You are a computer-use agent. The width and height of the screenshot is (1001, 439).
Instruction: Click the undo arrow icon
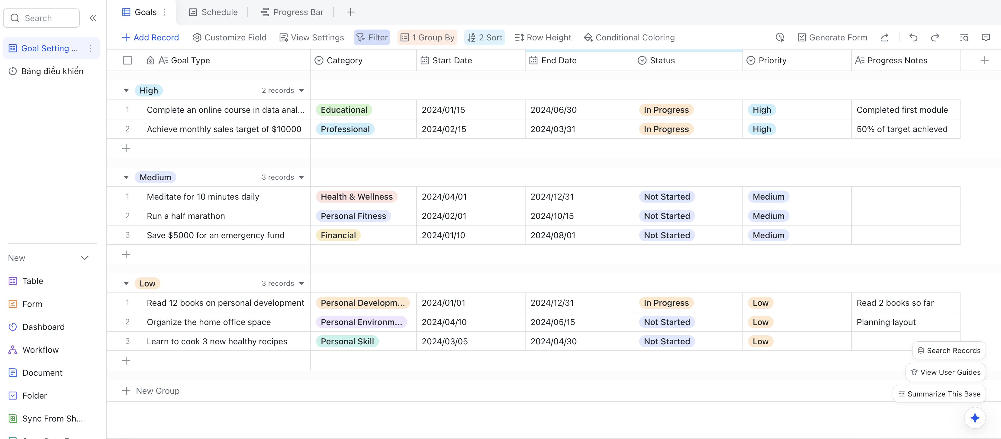click(x=913, y=38)
